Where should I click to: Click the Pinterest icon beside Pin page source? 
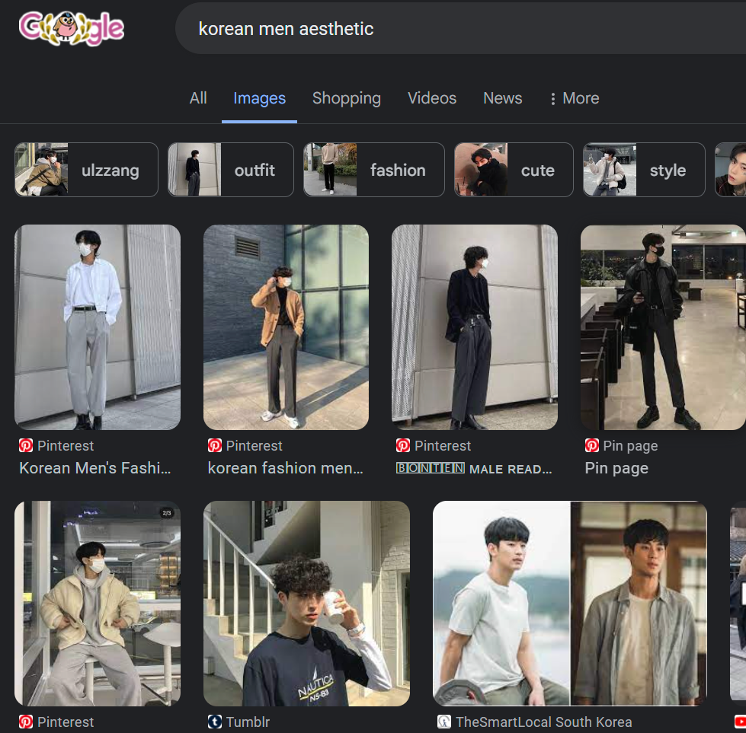coord(592,446)
